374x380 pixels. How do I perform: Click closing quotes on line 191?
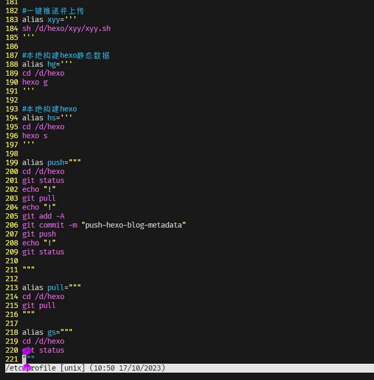(x=28, y=90)
